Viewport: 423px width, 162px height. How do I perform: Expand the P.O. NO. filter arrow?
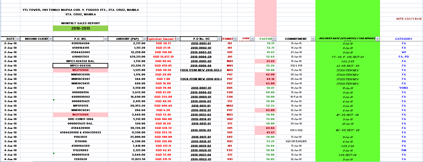[106, 39]
